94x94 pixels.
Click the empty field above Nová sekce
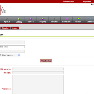coord(12,42)
